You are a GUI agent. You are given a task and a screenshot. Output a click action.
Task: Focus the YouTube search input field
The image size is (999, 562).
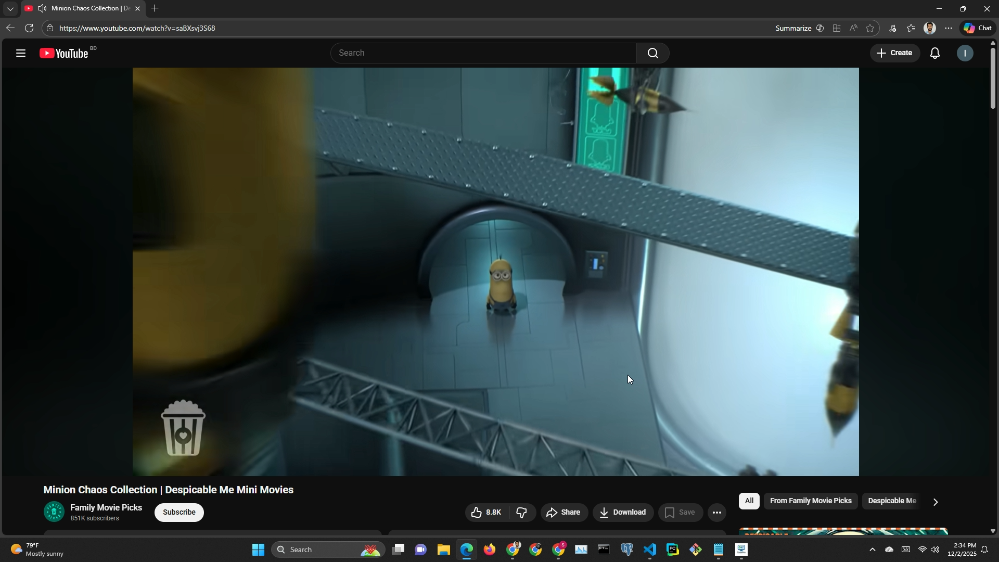tap(483, 53)
